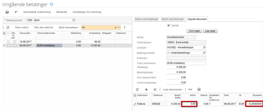Click the Fakturanr. input field
The width and height of the screenshot is (263, 111).
click(x=186, y=58)
